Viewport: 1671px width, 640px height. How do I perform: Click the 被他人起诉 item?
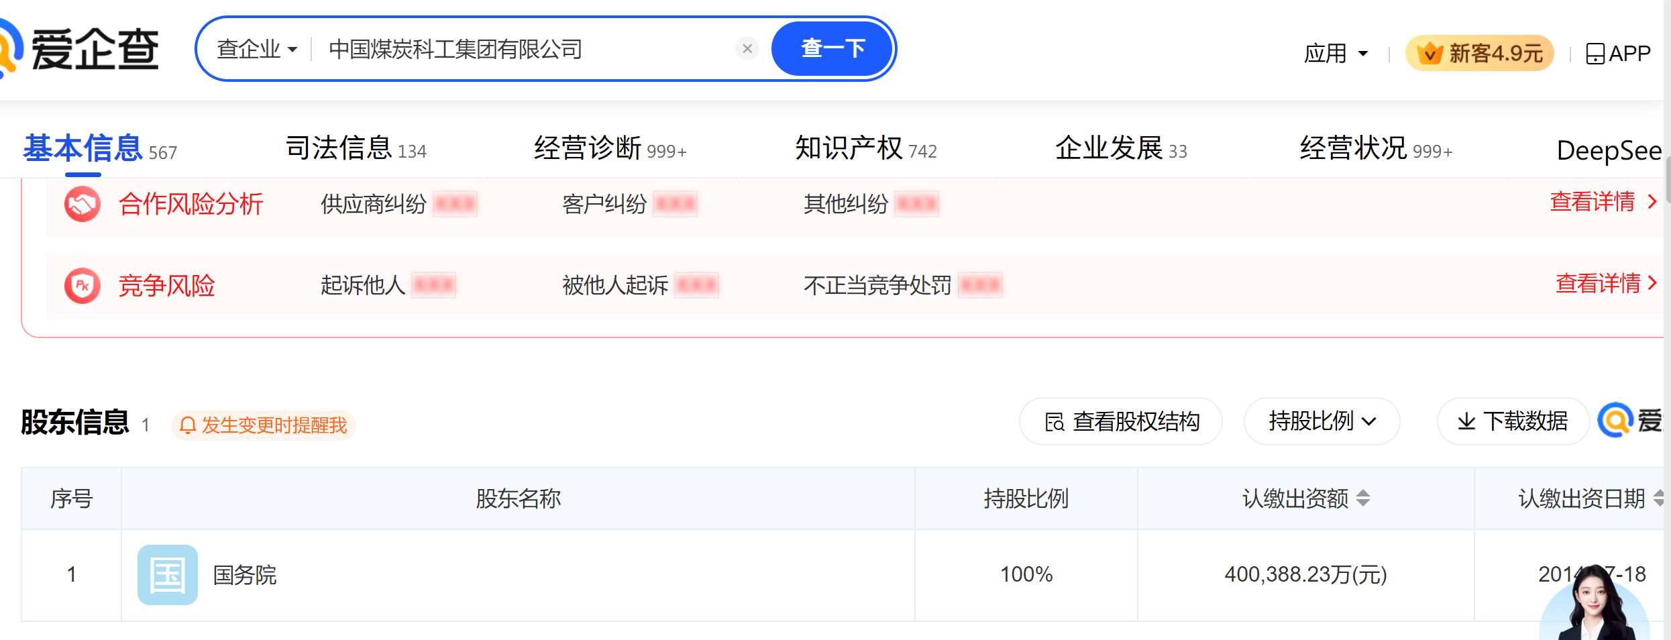tap(640, 285)
